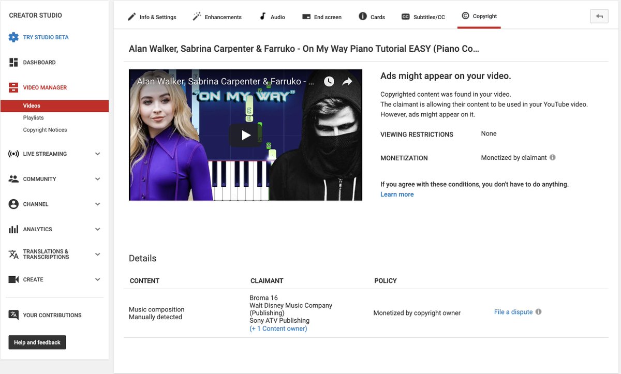Expand Translations & Transcriptions chevron

(x=98, y=254)
